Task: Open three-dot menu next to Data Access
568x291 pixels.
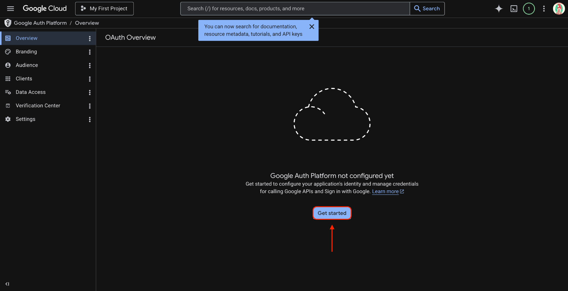Action: click(90, 92)
